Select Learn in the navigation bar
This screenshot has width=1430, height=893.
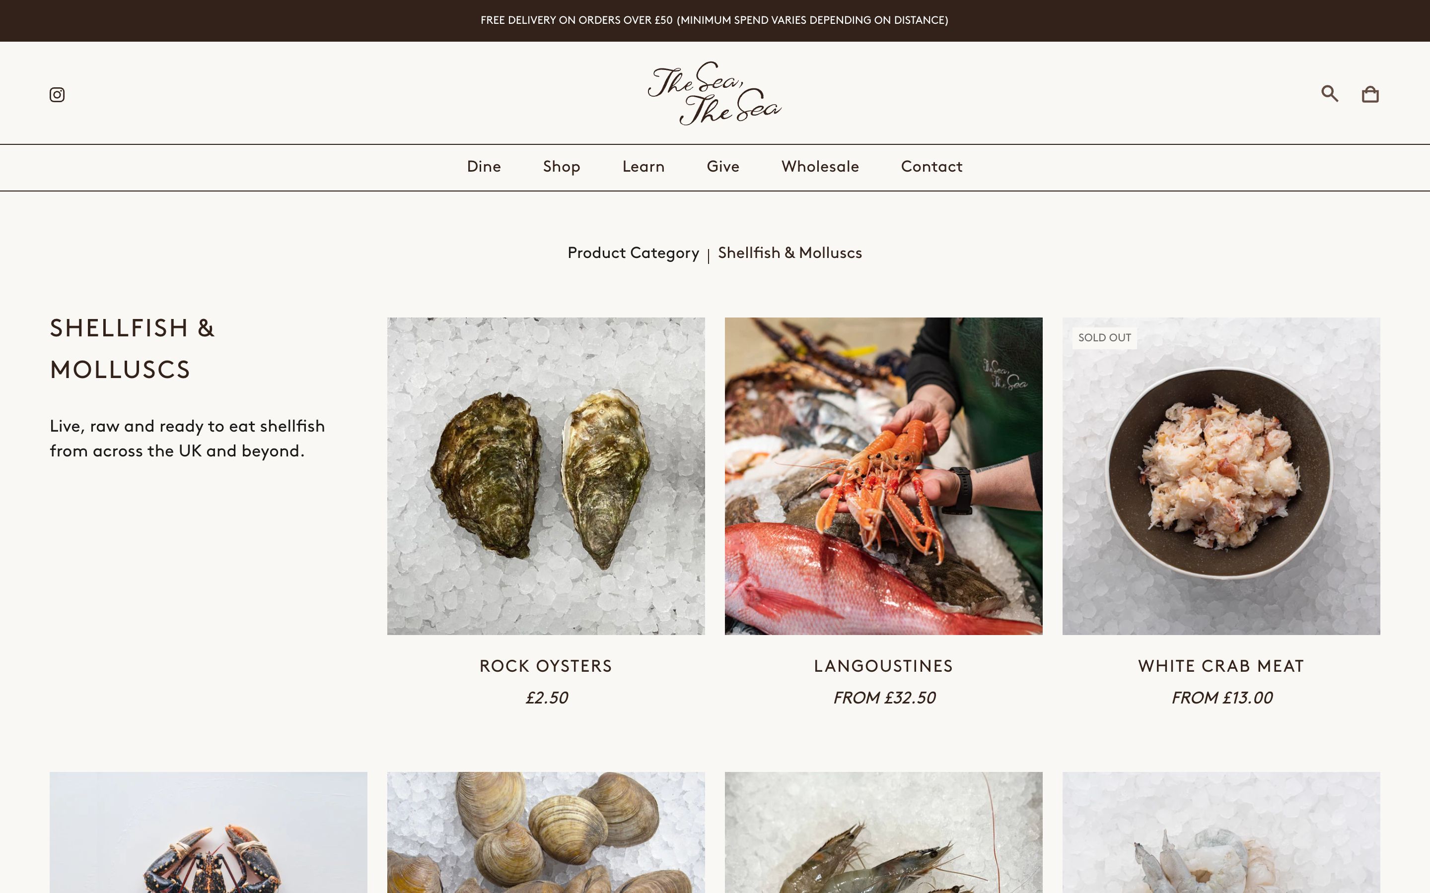click(x=643, y=167)
